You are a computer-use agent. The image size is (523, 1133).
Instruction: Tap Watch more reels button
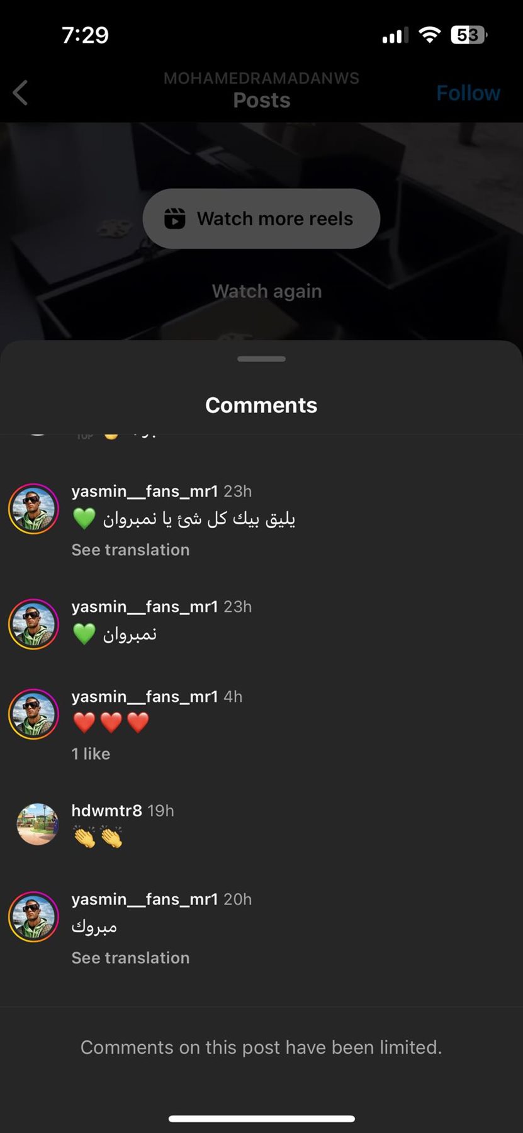pyautogui.click(x=261, y=218)
